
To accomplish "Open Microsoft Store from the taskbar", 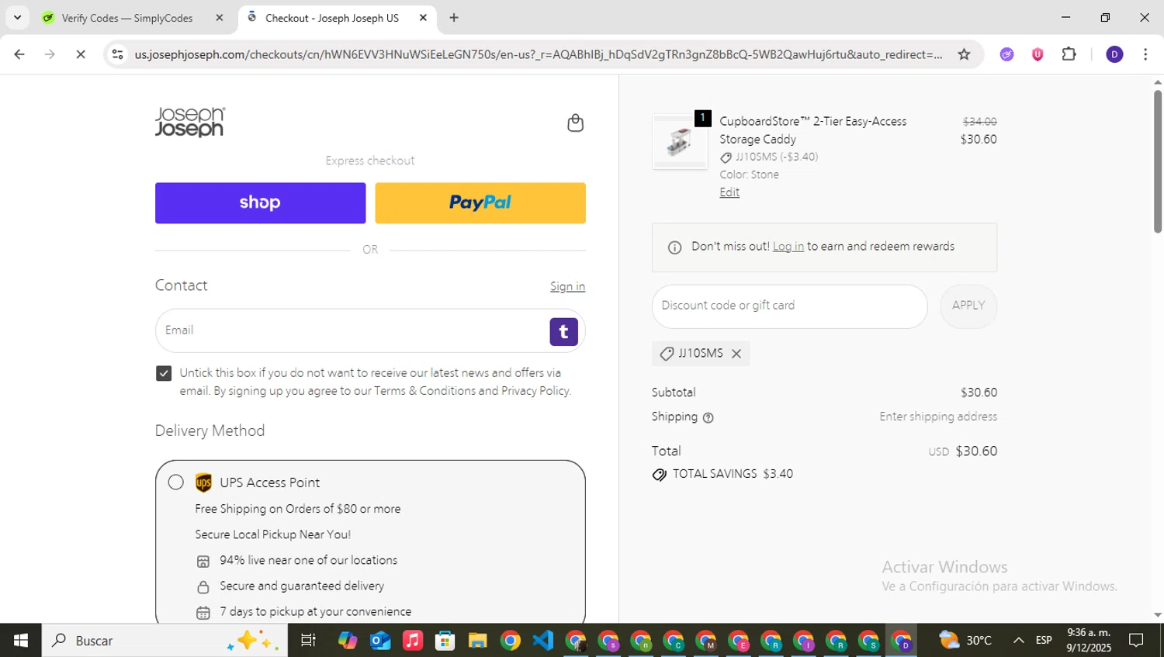I will 445,640.
